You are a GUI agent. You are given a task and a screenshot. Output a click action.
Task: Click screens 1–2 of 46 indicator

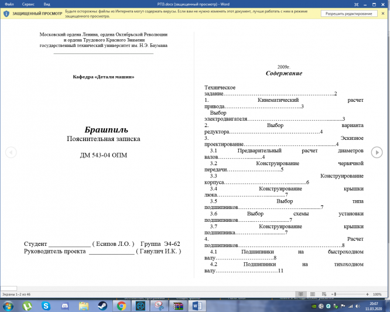(16, 294)
